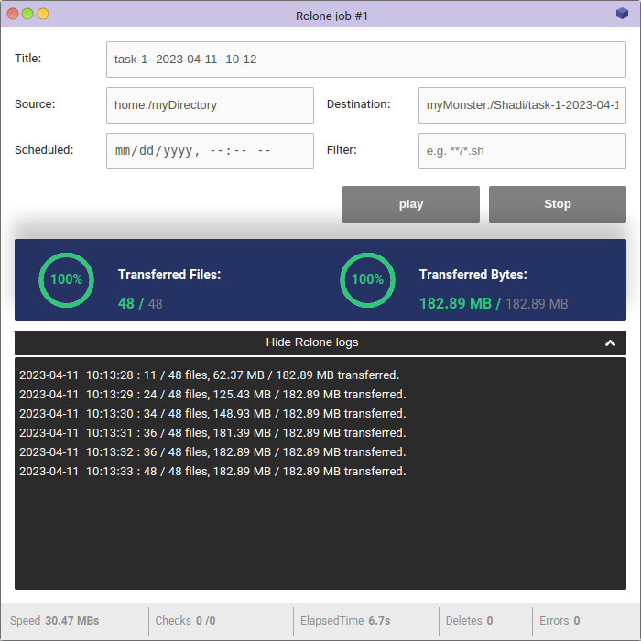Screen dimensions: 641x641
Task: Click the Hide Rclone logs bar
Action: pos(320,342)
